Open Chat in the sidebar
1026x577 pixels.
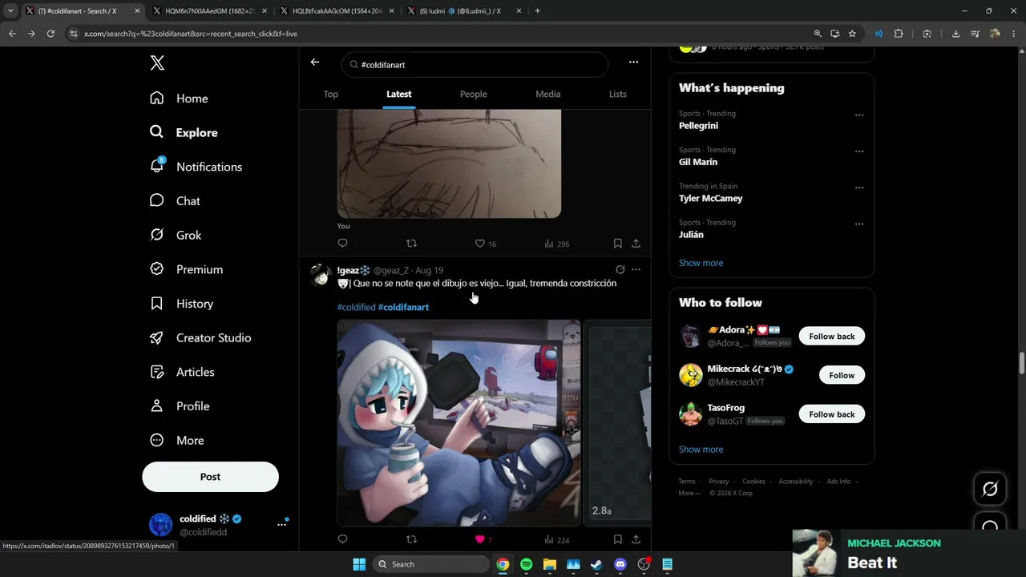coord(175,201)
